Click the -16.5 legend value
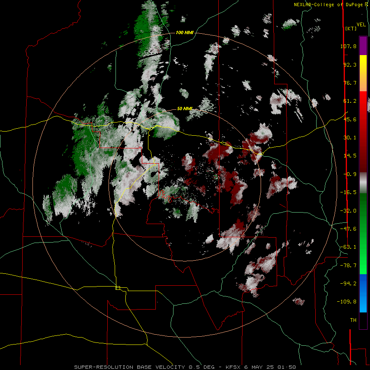Viewport: 370px width, 370px height. [348, 192]
